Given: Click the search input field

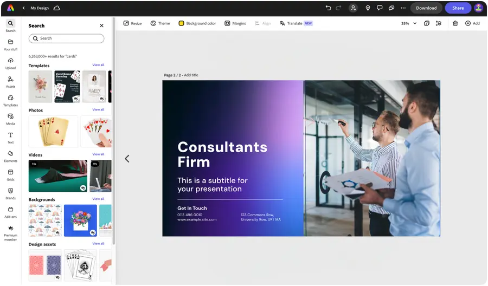Looking at the screenshot, I should (x=66, y=38).
